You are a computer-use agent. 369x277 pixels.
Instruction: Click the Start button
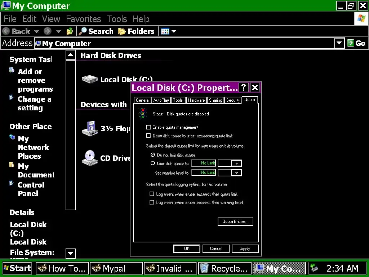17,268
